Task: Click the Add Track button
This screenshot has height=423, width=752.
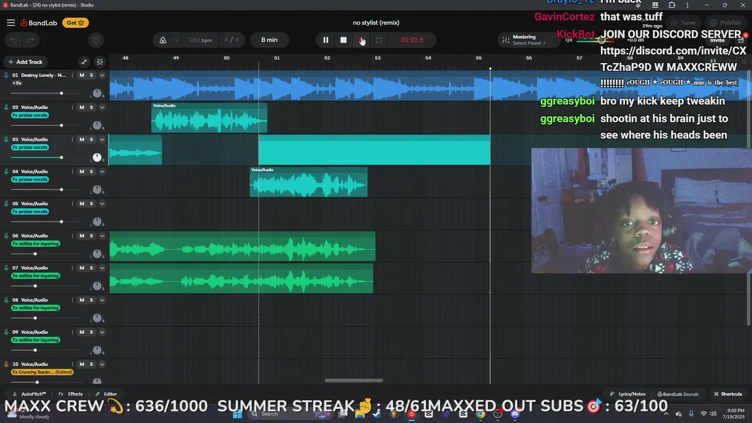Action: tap(25, 62)
